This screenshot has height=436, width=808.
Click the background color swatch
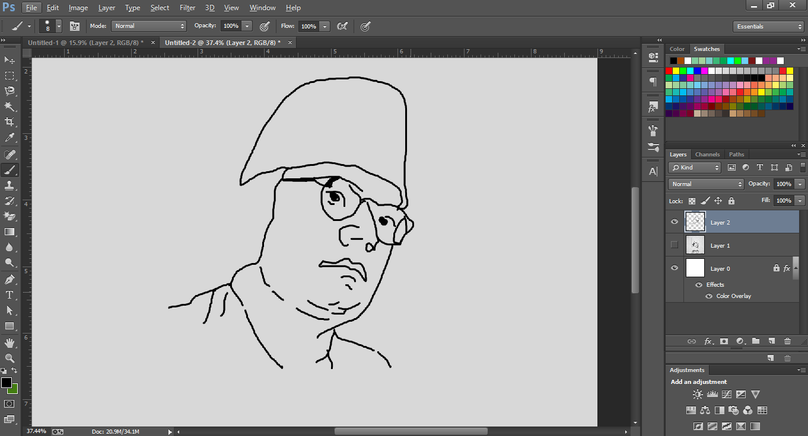(x=14, y=389)
